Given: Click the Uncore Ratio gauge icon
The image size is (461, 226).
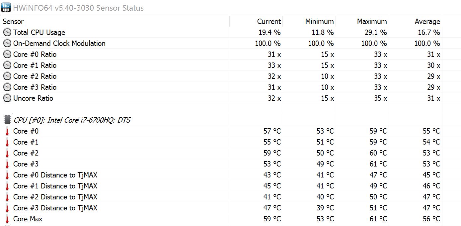Looking at the screenshot, I should point(7,98).
